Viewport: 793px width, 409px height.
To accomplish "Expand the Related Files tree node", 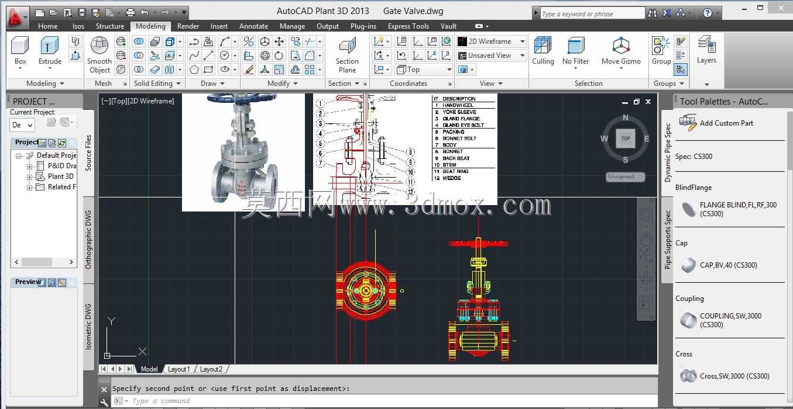I will (29, 187).
